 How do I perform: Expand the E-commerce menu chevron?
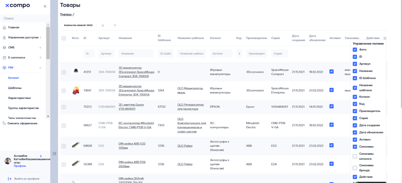[x=40, y=58]
